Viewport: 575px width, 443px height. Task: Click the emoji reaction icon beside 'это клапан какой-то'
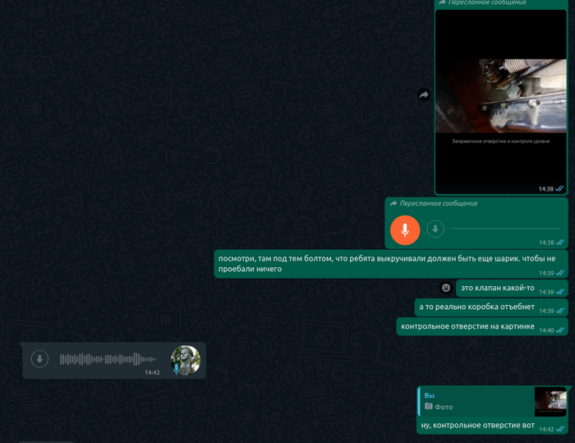(446, 288)
